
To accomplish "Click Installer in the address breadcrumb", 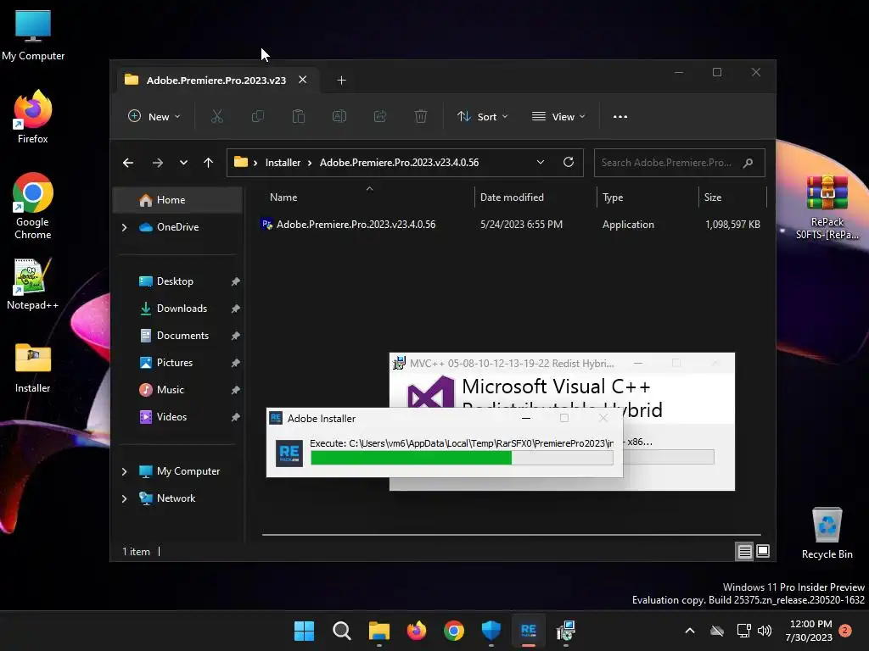I will 283,162.
